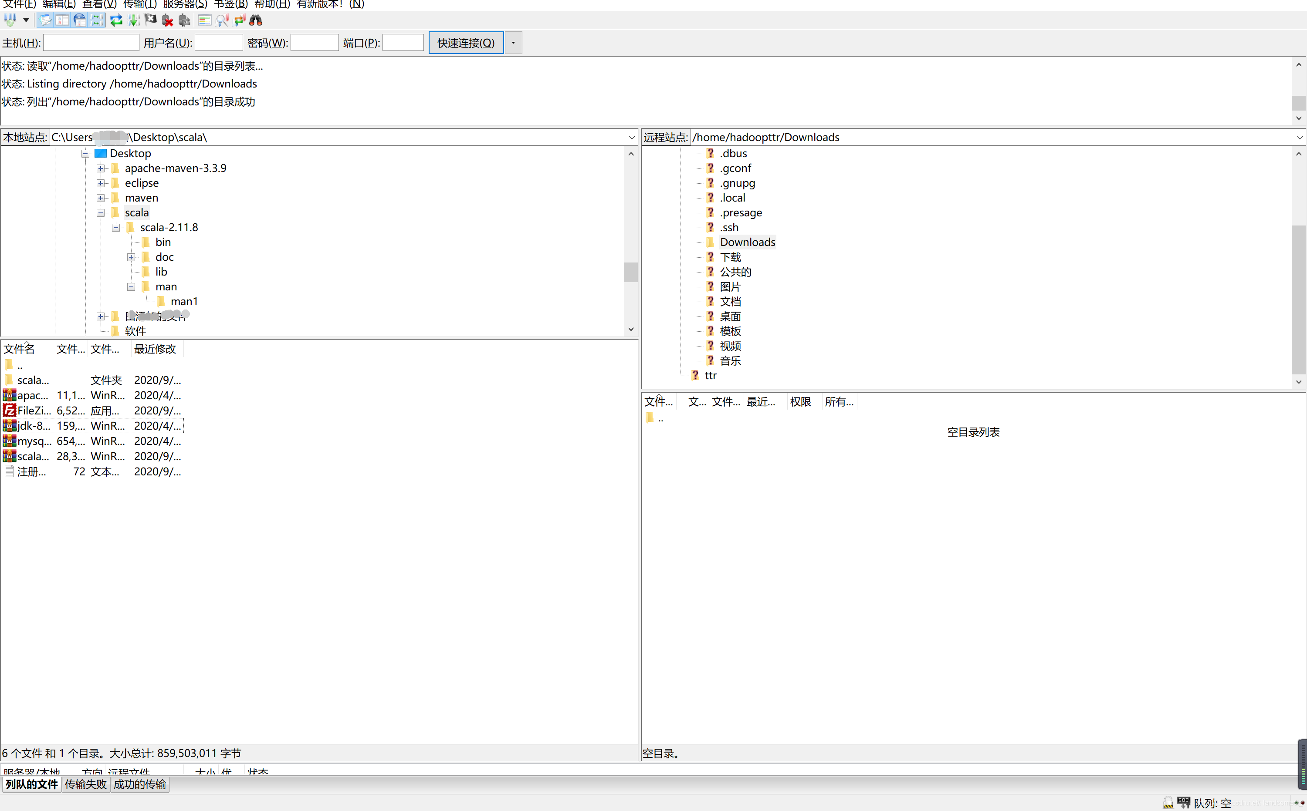Image resolution: width=1307 pixels, height=811 pixels.
Task: Click the remote directory tree scrollbar thumb
Action: [x=1298, y=299]
